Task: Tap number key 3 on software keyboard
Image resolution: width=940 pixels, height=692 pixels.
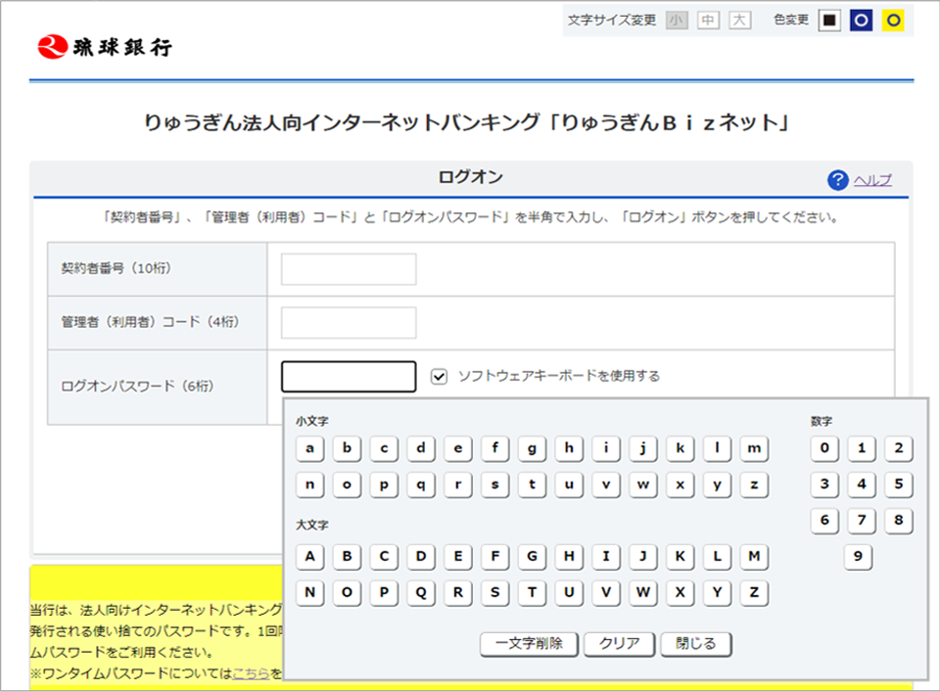Action: [x=824, y=484]
